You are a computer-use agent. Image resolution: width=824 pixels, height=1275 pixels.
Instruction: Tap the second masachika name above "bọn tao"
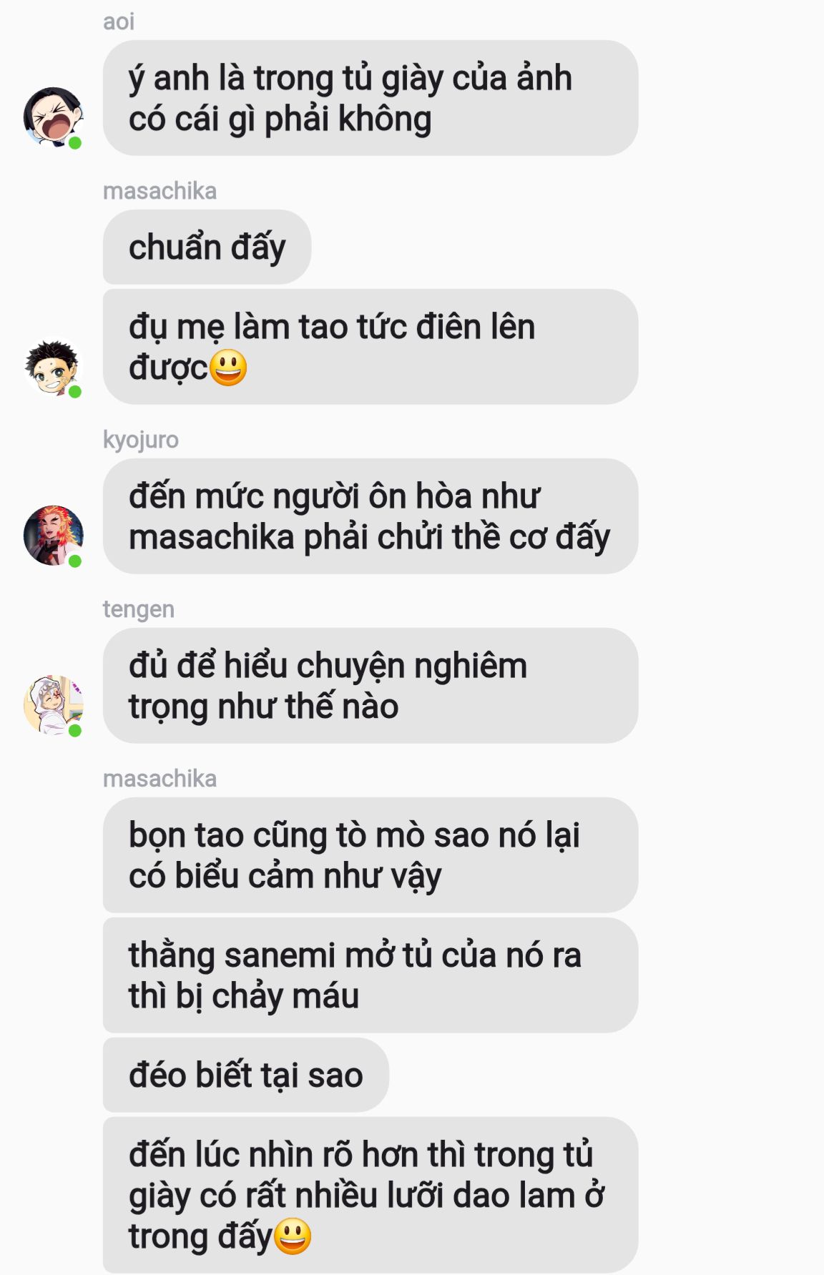click(x=160, y=779)
